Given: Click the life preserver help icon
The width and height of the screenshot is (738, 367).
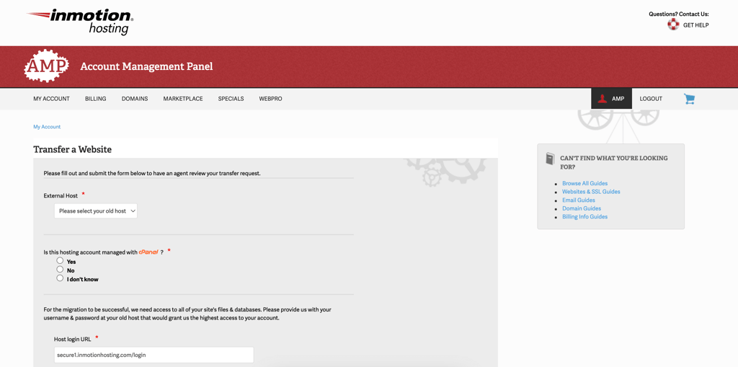Looking at the screenshot, I should coord(673,25).
